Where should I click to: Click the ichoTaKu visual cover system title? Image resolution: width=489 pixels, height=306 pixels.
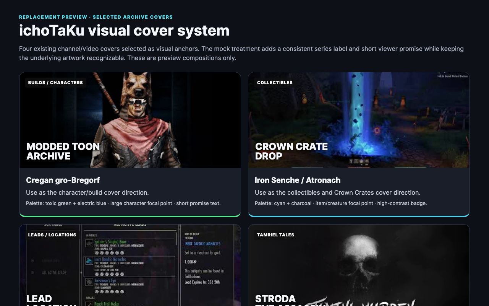point(124,31)
